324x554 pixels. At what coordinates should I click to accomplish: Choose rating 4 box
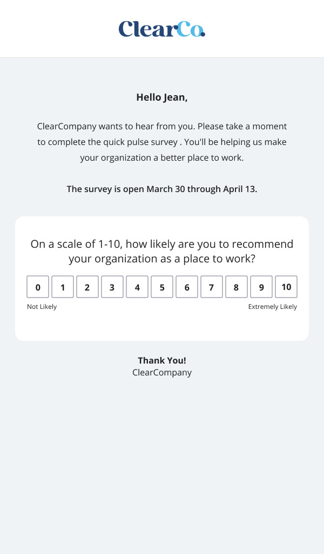(x=137, y=287)
